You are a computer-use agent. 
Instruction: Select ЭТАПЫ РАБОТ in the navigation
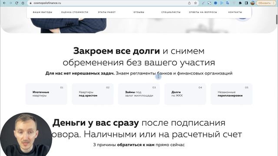[x=107, y=12]
